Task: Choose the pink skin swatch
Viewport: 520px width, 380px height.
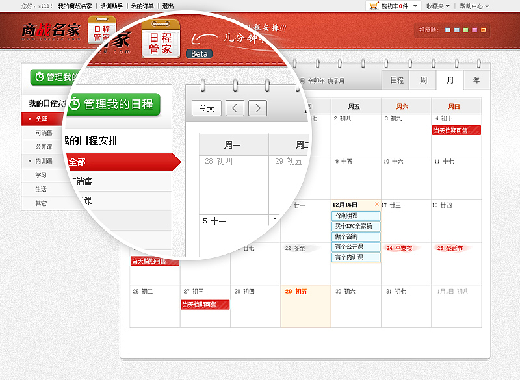Action: pyautogui.click(x=474, y=30)
